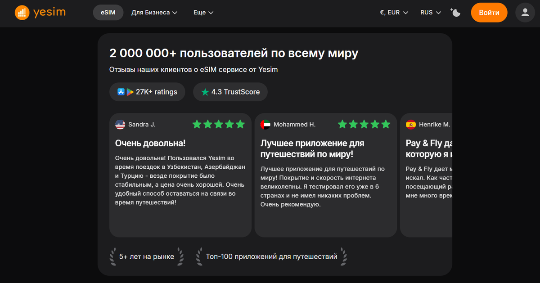The width and height of the screenshot is (540, 283).
Task: Click the Войти button
Action: click(x=489, y=13)
